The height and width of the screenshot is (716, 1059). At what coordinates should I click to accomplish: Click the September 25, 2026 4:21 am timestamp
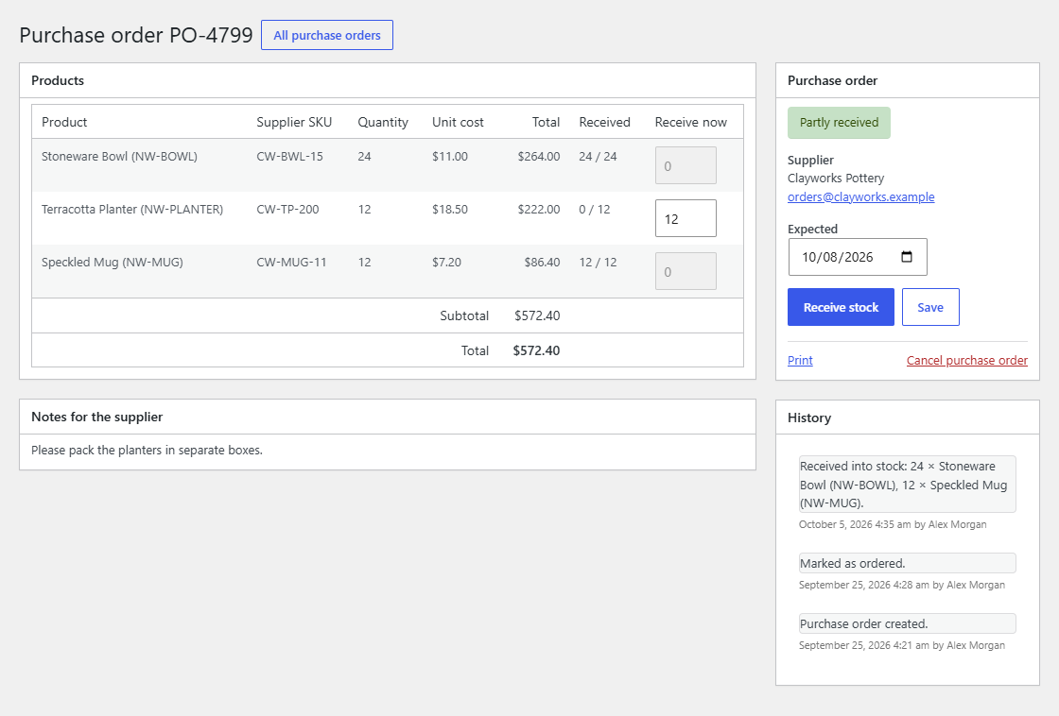tap(902, 646)
